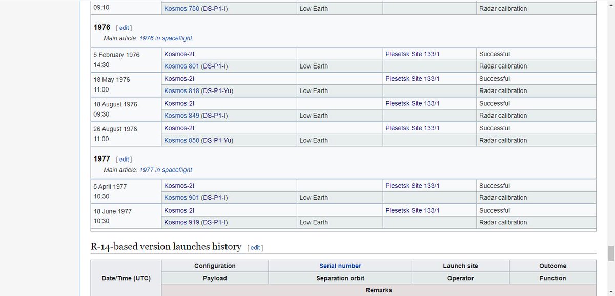Click the Payload column header
Screen dimensions: 615x296
pos(215,278)
